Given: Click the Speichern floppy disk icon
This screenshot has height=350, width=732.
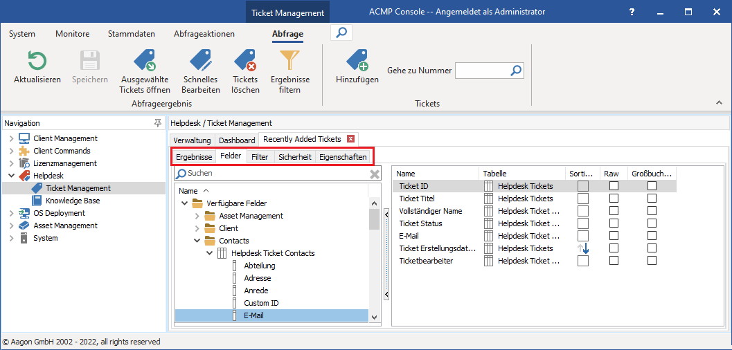Looking at the screenshot, I should (89, 61).
